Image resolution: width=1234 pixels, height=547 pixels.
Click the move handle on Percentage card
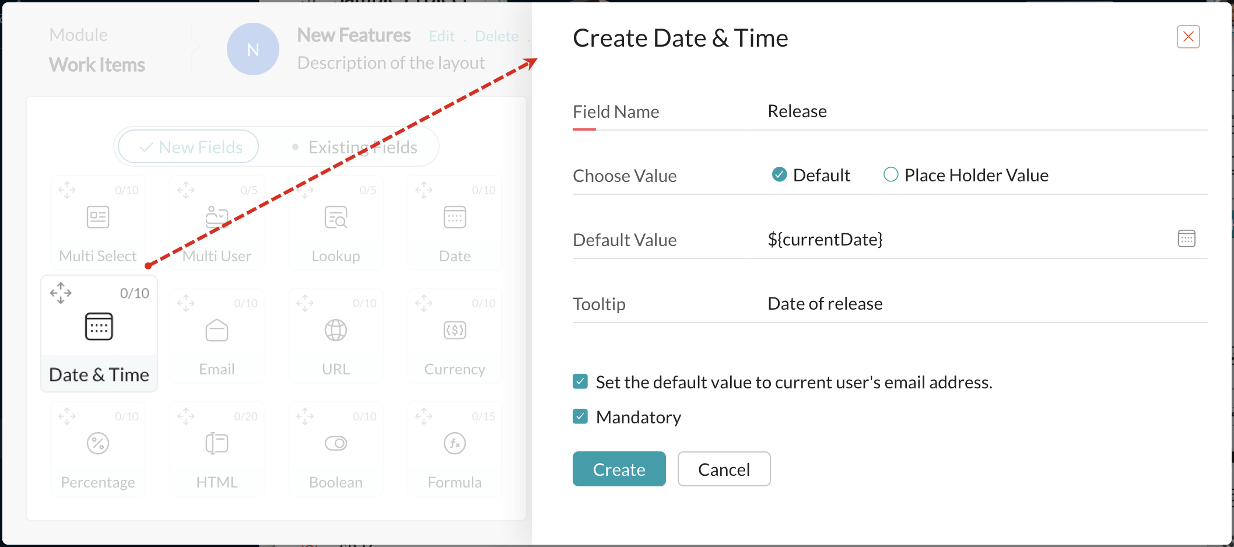click(67, 416)
